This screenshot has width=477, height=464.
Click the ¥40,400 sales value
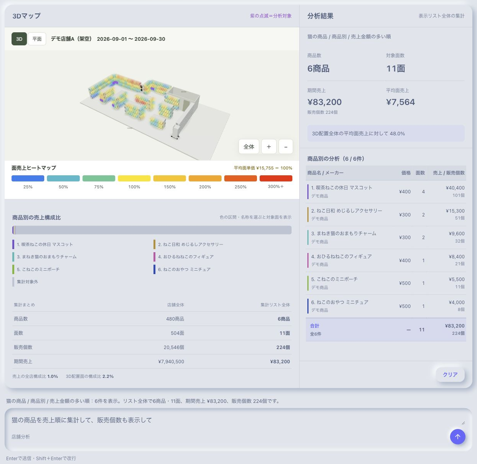pyautogui.click(x=455, y=188)
